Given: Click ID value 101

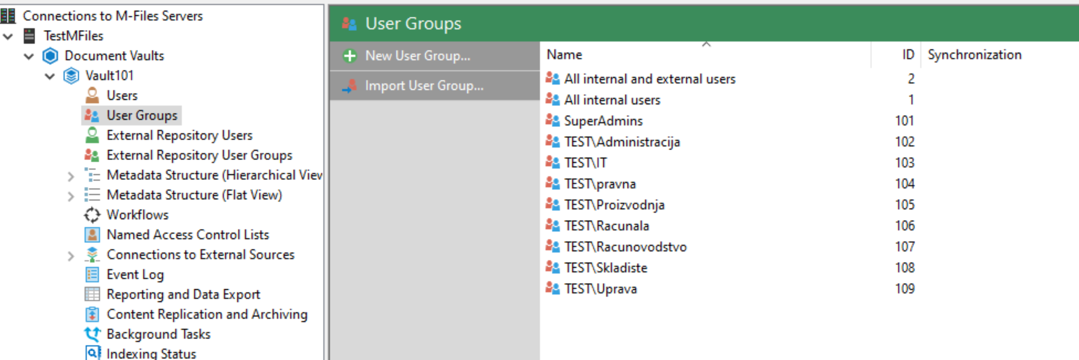Looking at the screenshot, I should coord(905,121).
